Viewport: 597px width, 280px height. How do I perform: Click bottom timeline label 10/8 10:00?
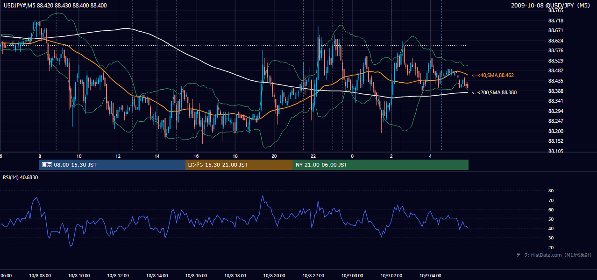coord(79,276)
